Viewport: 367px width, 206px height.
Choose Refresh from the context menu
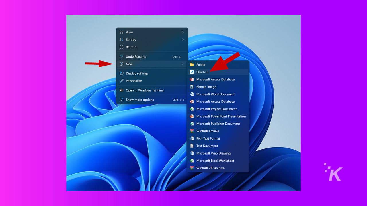[152, 47]
